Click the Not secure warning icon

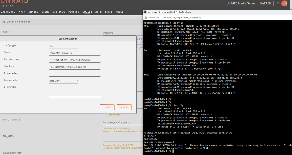coord(146,17)
